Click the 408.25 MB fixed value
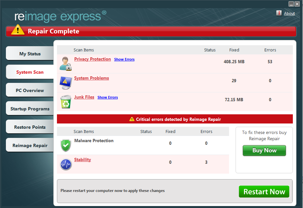Viewport: 303px width, 208px height. (x=234, y=62)
